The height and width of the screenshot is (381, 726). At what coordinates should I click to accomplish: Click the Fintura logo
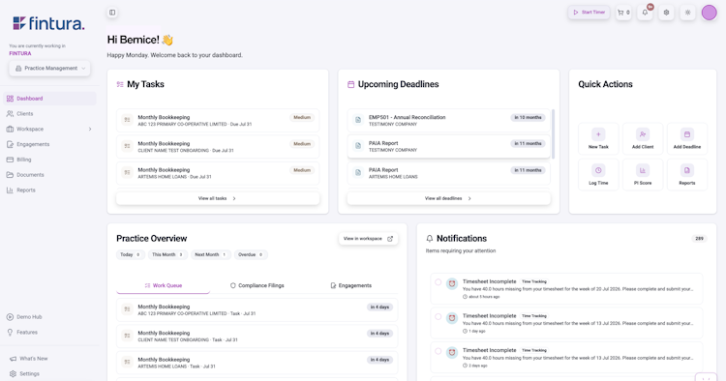point(48,23)
